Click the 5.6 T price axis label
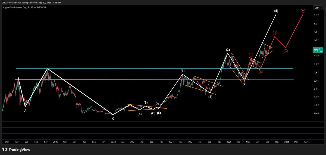326x155 pixels. (316, 15)
